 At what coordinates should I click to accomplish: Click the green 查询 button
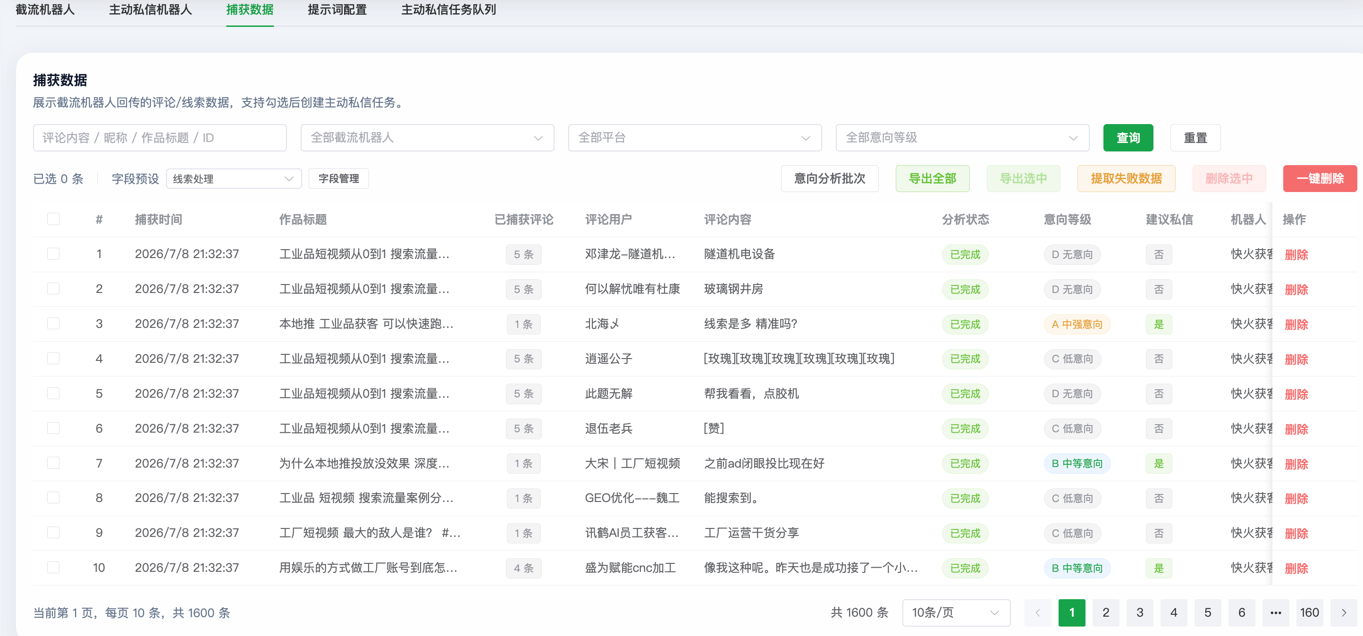(x=1128, y=138)
